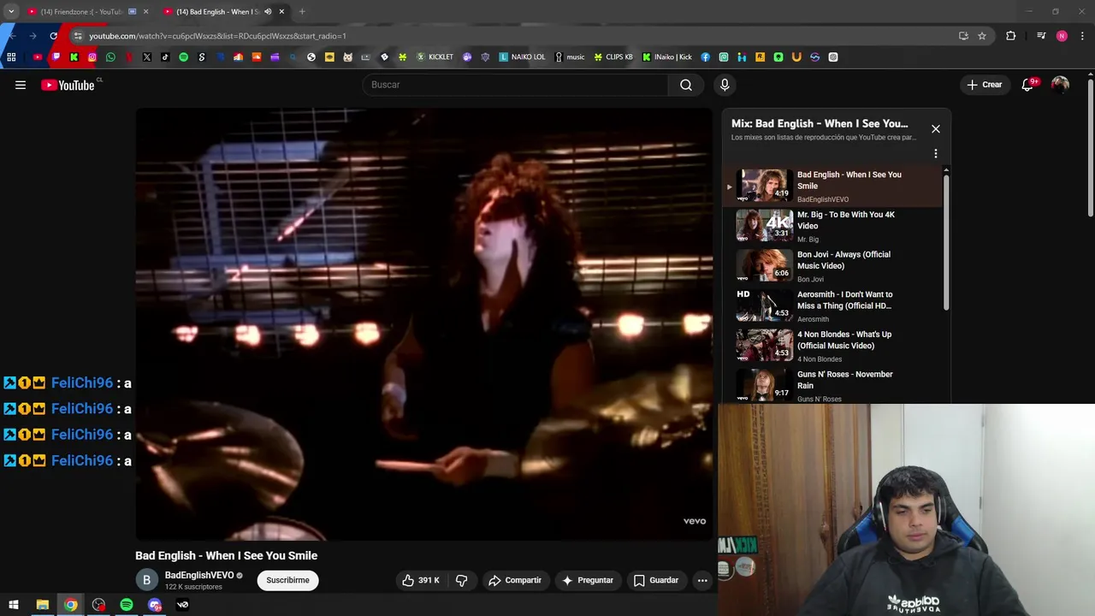Open the TikTok bookmark
The image size is (1095, 616).
click(x=165, y=57)
